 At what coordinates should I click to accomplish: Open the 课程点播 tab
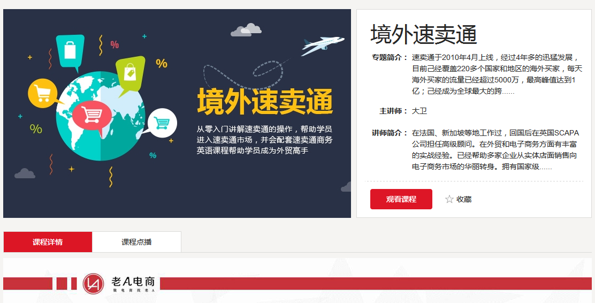tap(136, 242)
